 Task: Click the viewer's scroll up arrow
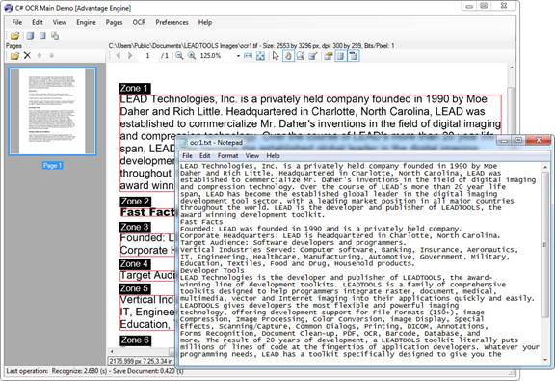[511, 67]
